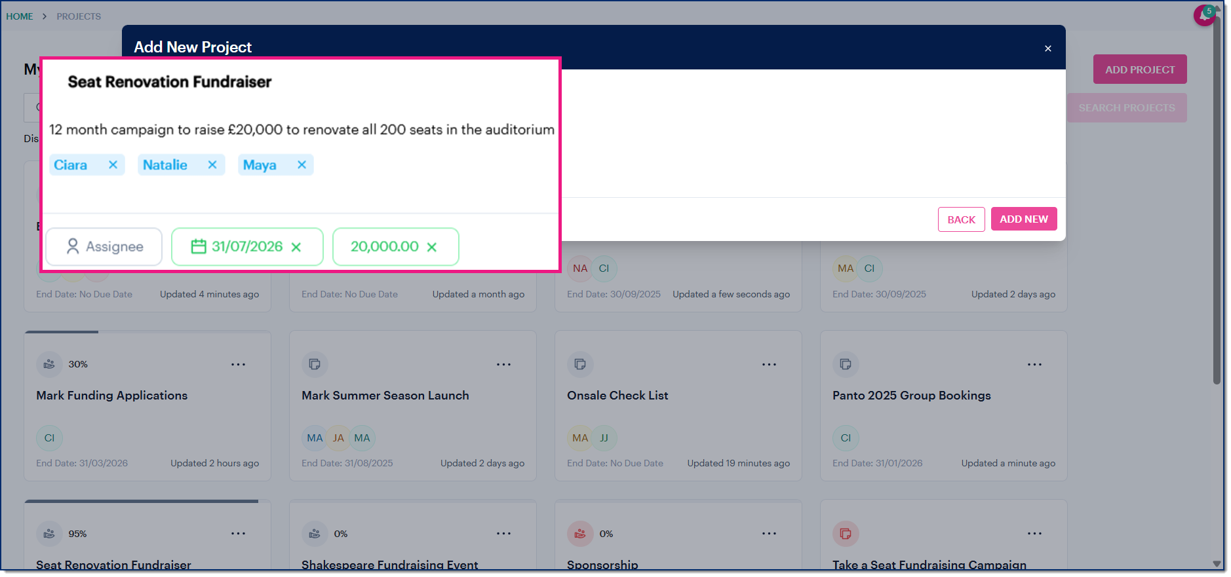Viewport: 1231px width, 577px height.
Task: Click the Seat Renovation Fundraiser card icon
Action: (49, 534)
